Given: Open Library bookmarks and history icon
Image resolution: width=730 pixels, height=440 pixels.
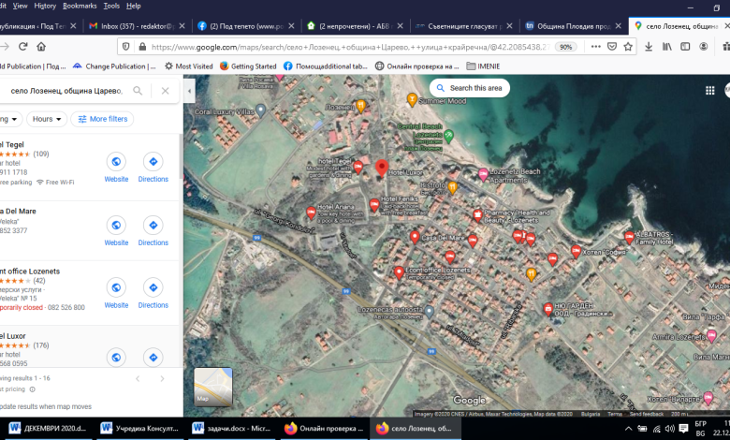Looking at the screenshot, I should (x=666, y=47).
